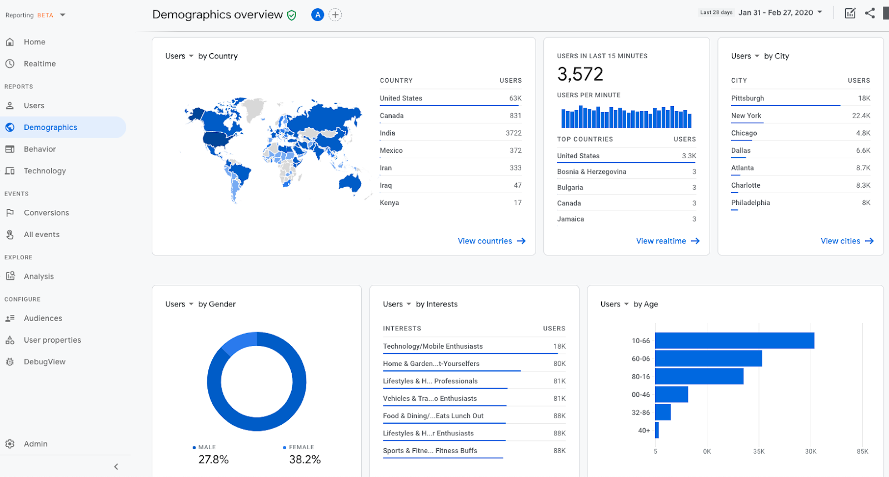Viewport: 889px width, 477px height.
Task: Open the DebugView menu item
Action: click(44, 361)
